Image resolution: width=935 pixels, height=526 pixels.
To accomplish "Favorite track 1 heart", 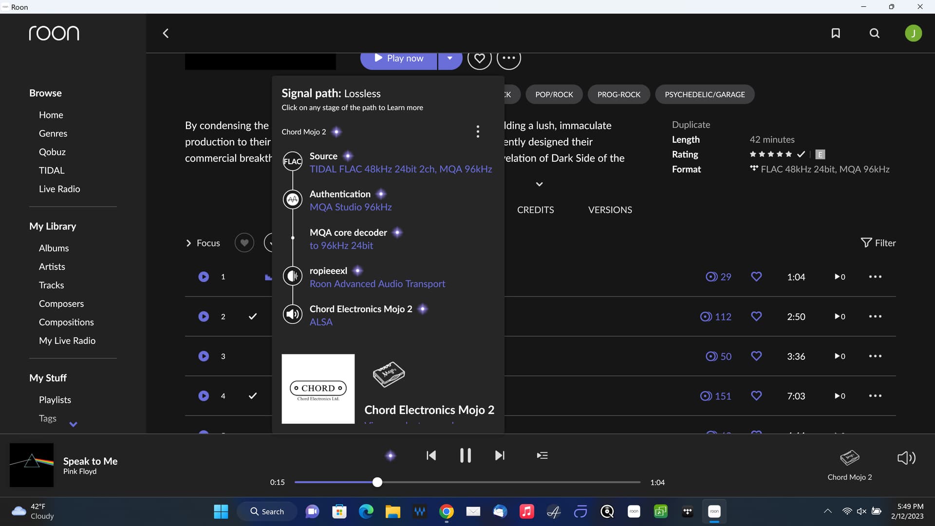I will [756, 277].
